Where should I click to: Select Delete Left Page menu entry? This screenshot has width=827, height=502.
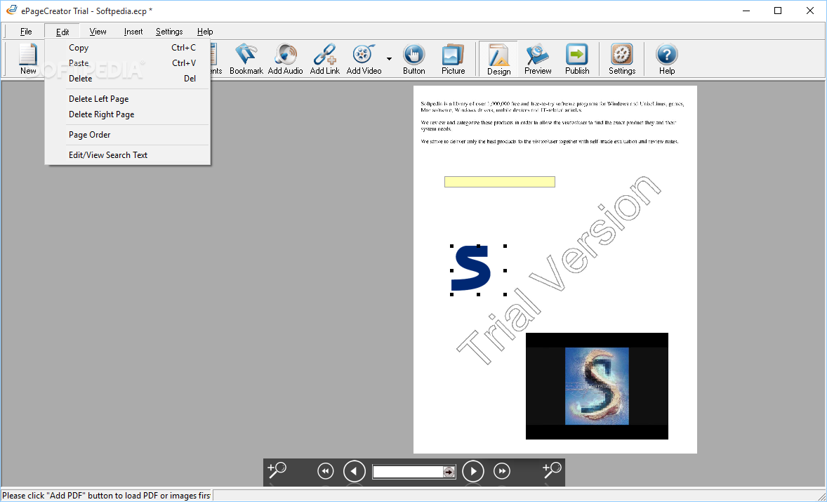pyautogui.click(x=128, y=98)
